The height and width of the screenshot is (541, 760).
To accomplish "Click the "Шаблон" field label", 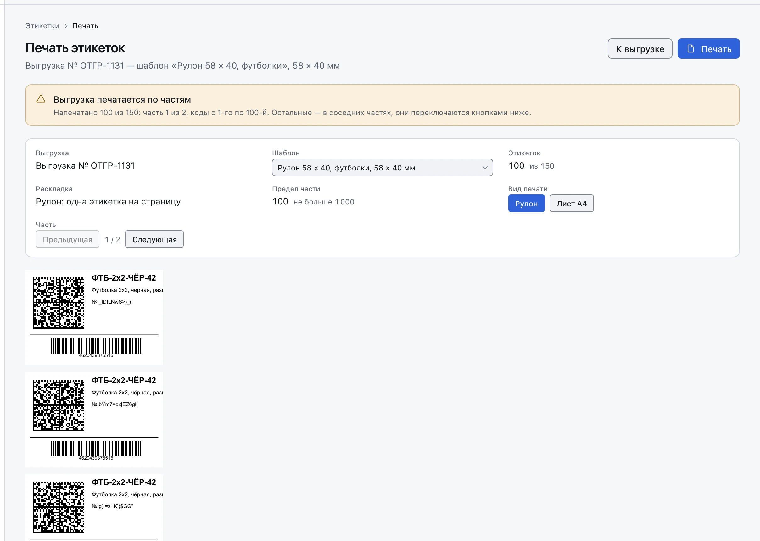I will tap(286, 153).
